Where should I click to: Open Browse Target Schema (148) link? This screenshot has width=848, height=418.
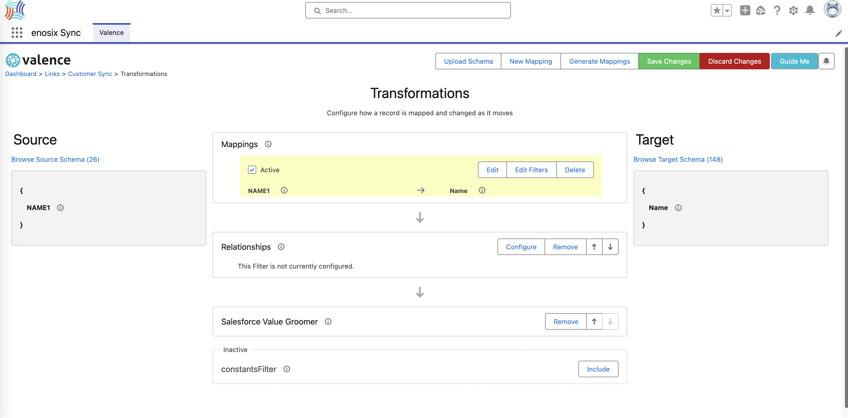point(678,159)
